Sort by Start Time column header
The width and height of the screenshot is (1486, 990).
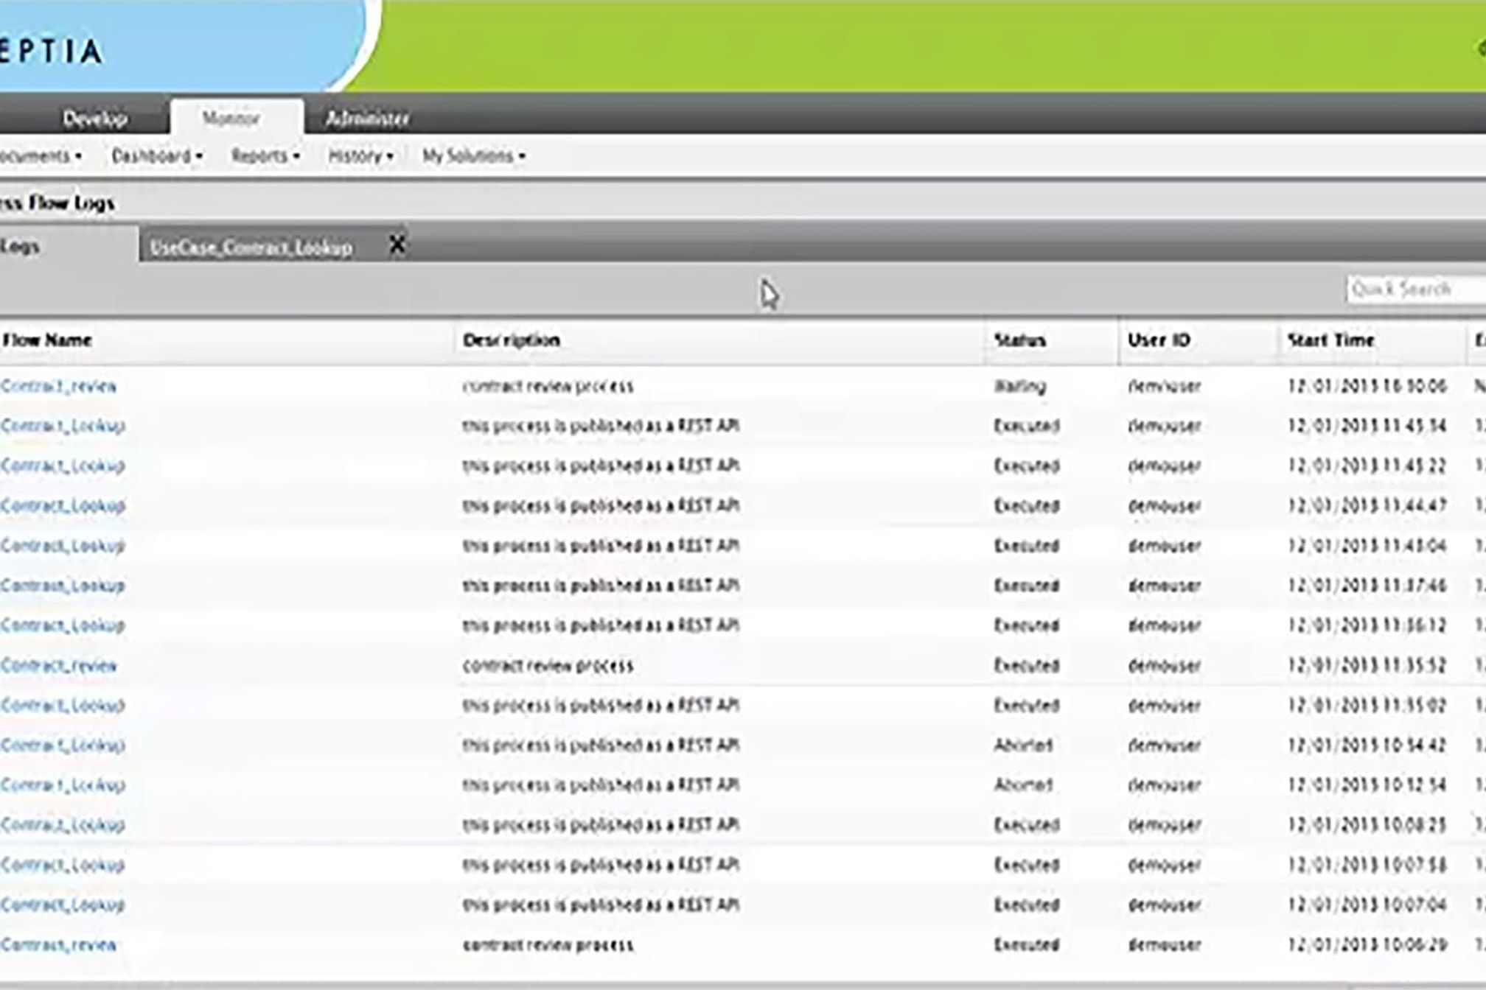(1330, 340)
